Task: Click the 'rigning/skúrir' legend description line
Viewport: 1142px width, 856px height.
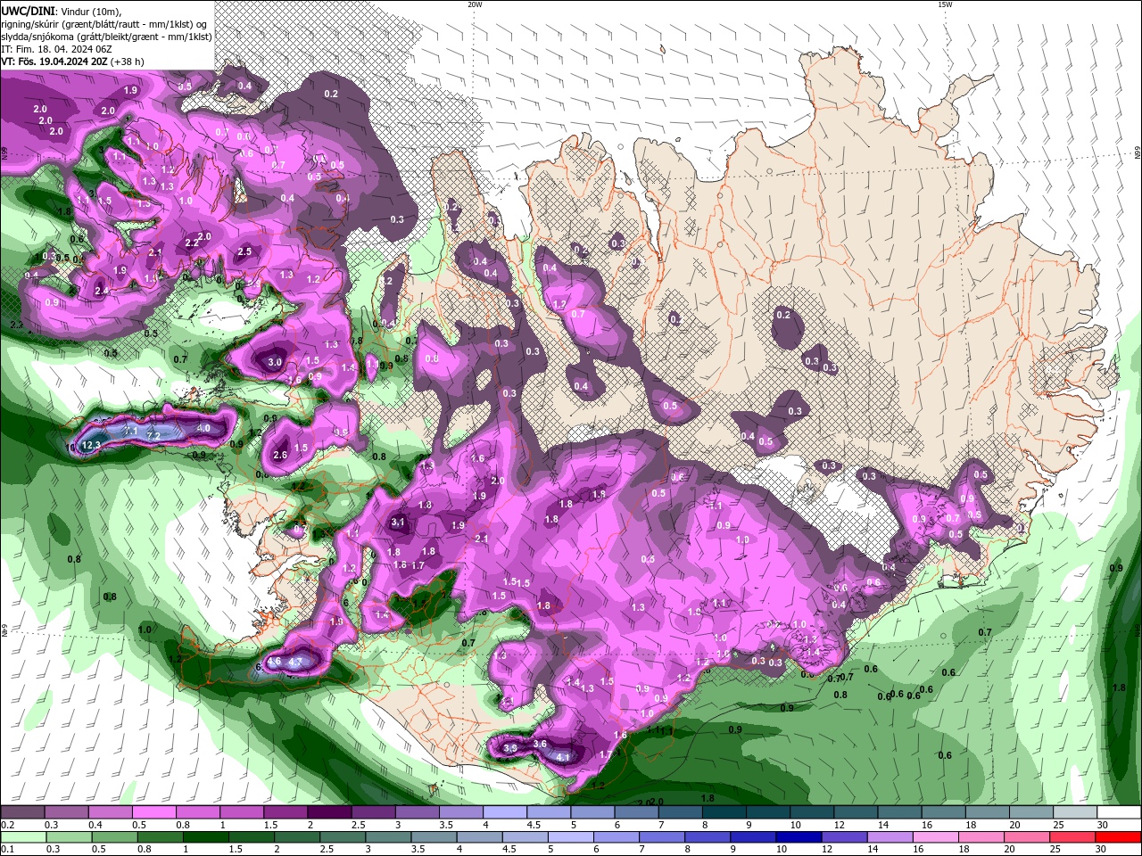Action: [105, 24]
